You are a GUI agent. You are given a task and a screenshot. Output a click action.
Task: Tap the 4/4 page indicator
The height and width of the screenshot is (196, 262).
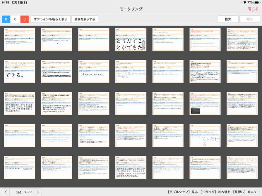tap(18, 192)
